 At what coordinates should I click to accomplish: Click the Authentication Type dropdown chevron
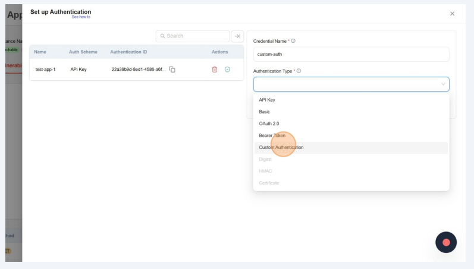coord(442,85)
